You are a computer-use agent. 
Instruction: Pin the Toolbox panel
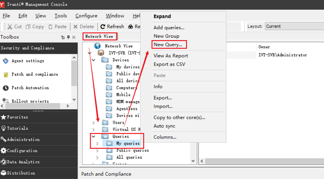pos(68,37)
